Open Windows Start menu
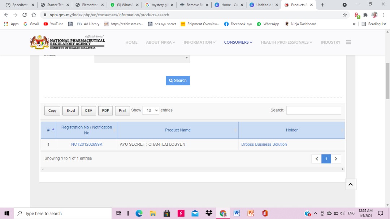This screenshot has height=219, width=390. pyautogui.click(x=7, y=213)
